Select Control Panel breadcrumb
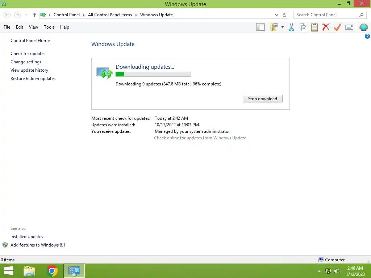Screen dimensions: 371x278 (x=67, y=15)
